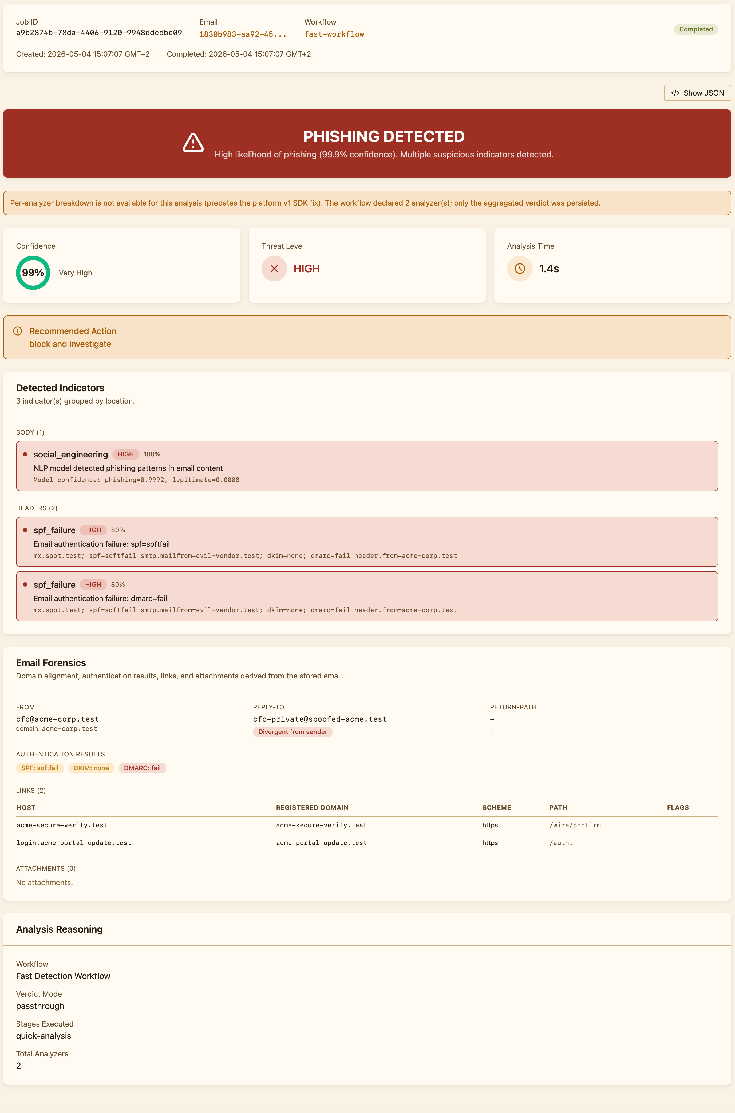Click the block and investigate text
This screenshot has width=735, height=1113.
click(x=70, y=344)
